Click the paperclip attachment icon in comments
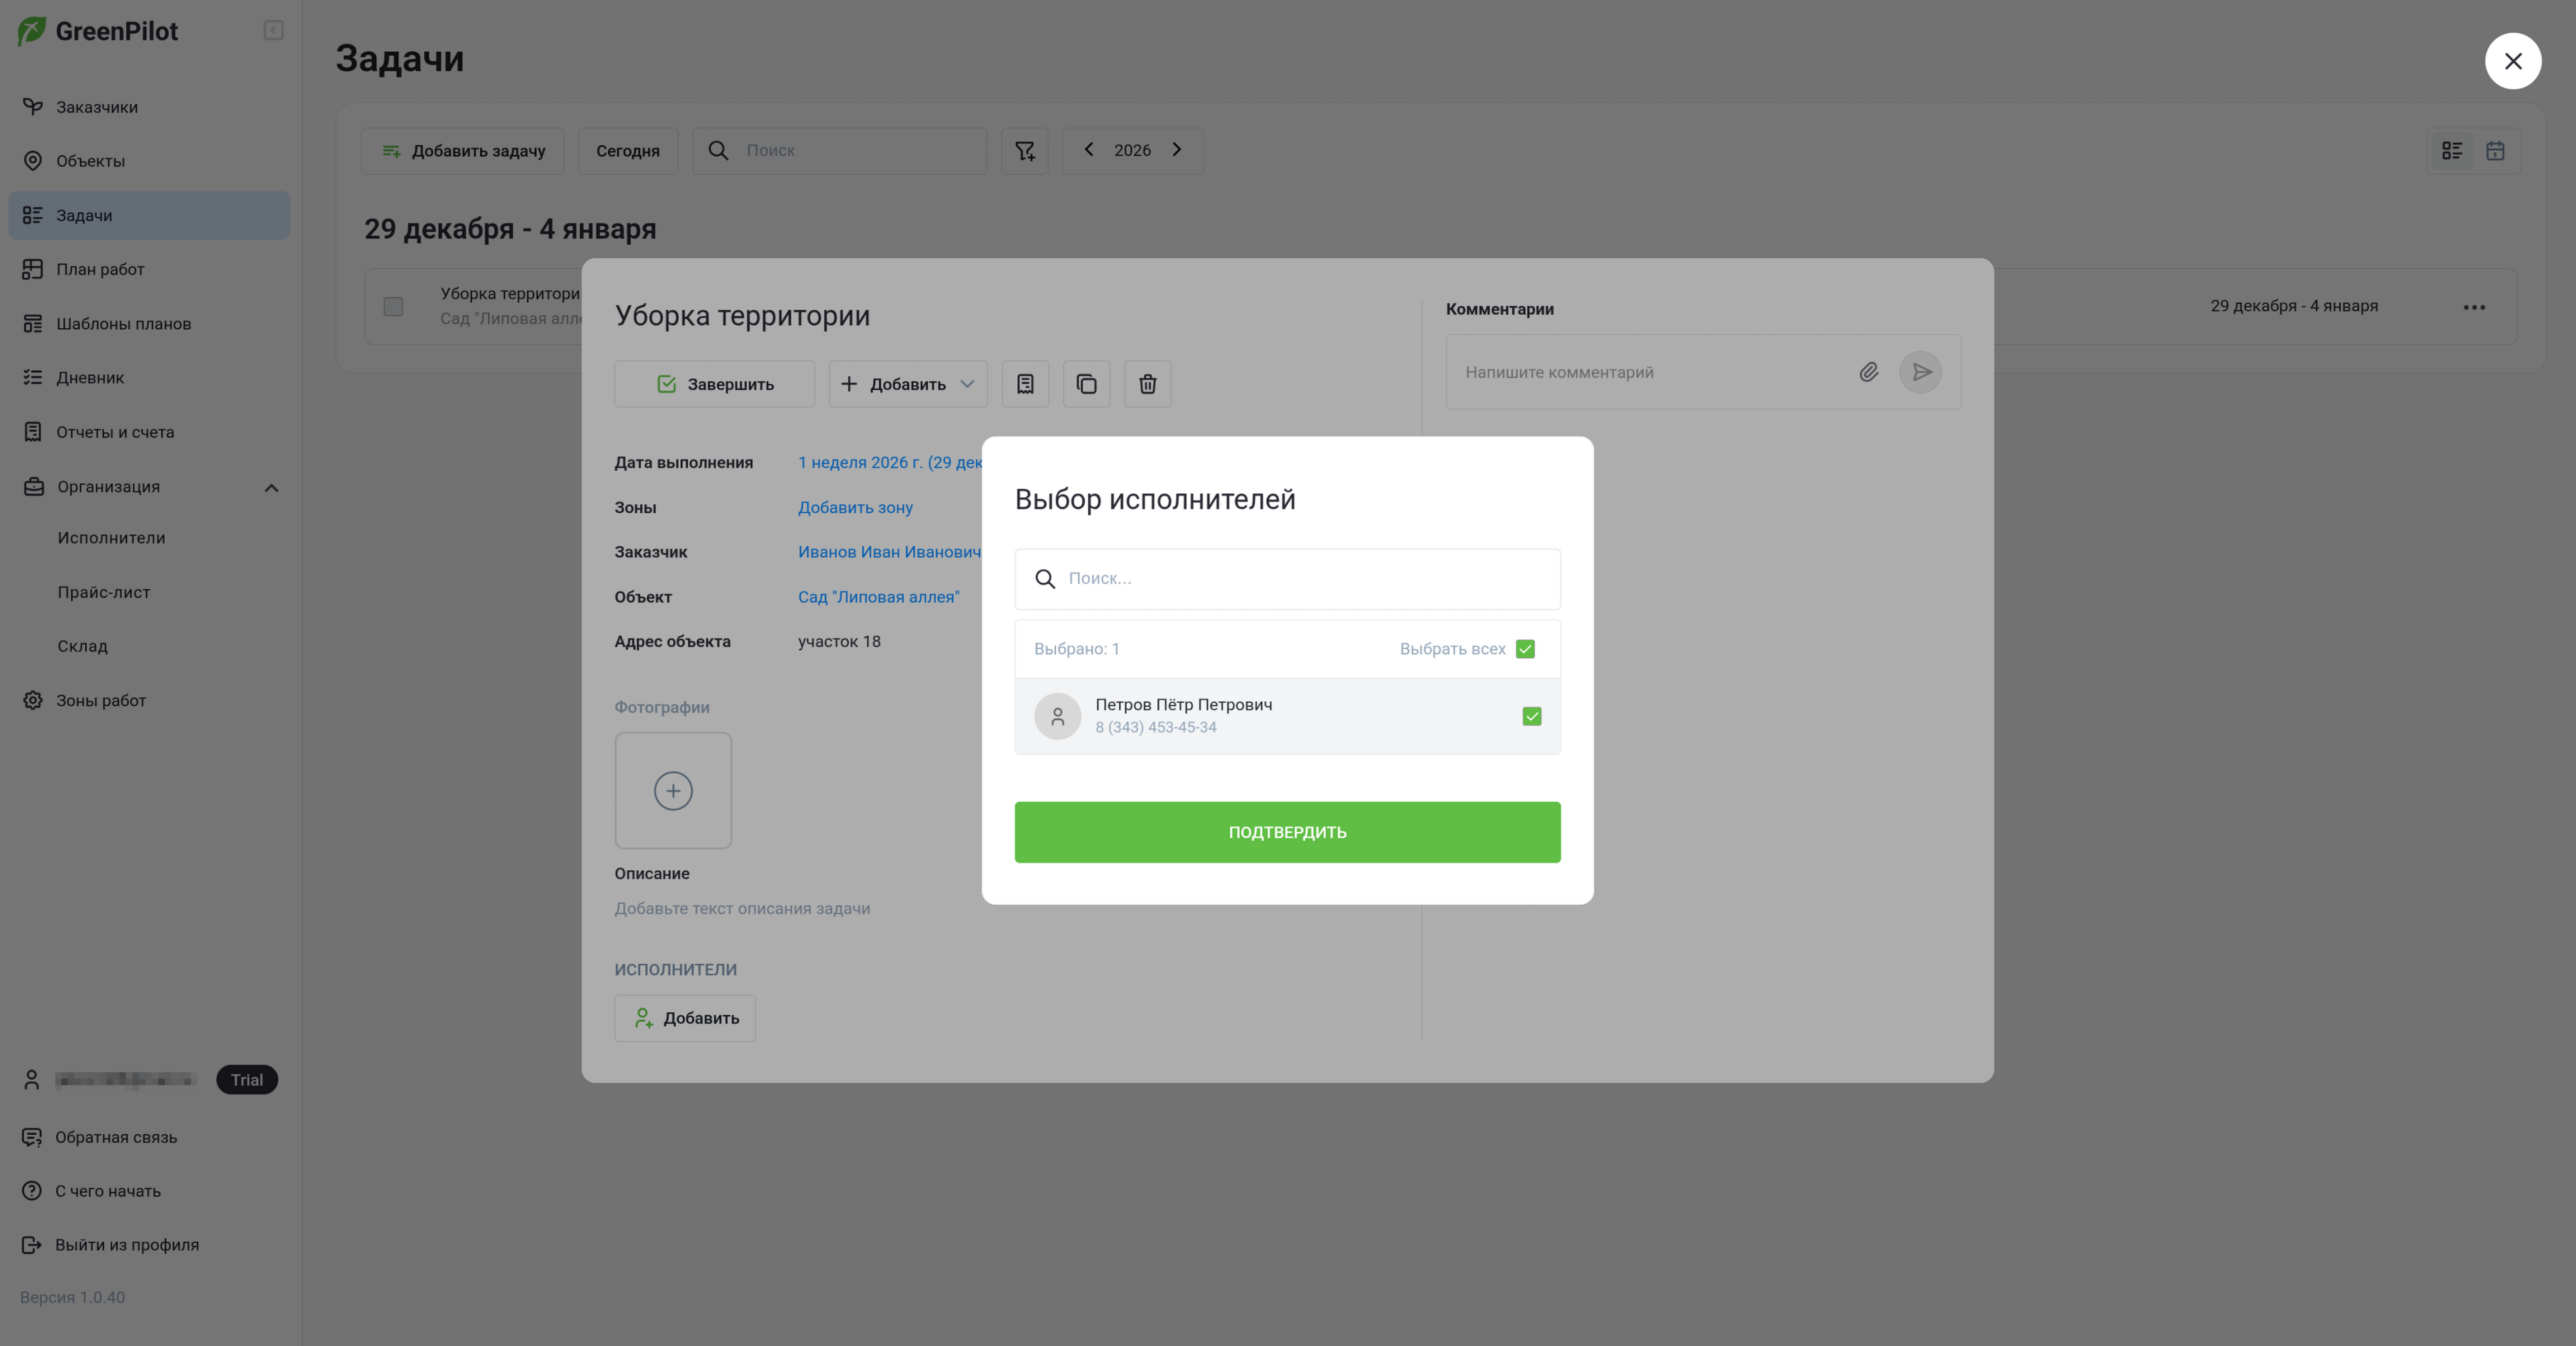 click(x=1868, y=372)
